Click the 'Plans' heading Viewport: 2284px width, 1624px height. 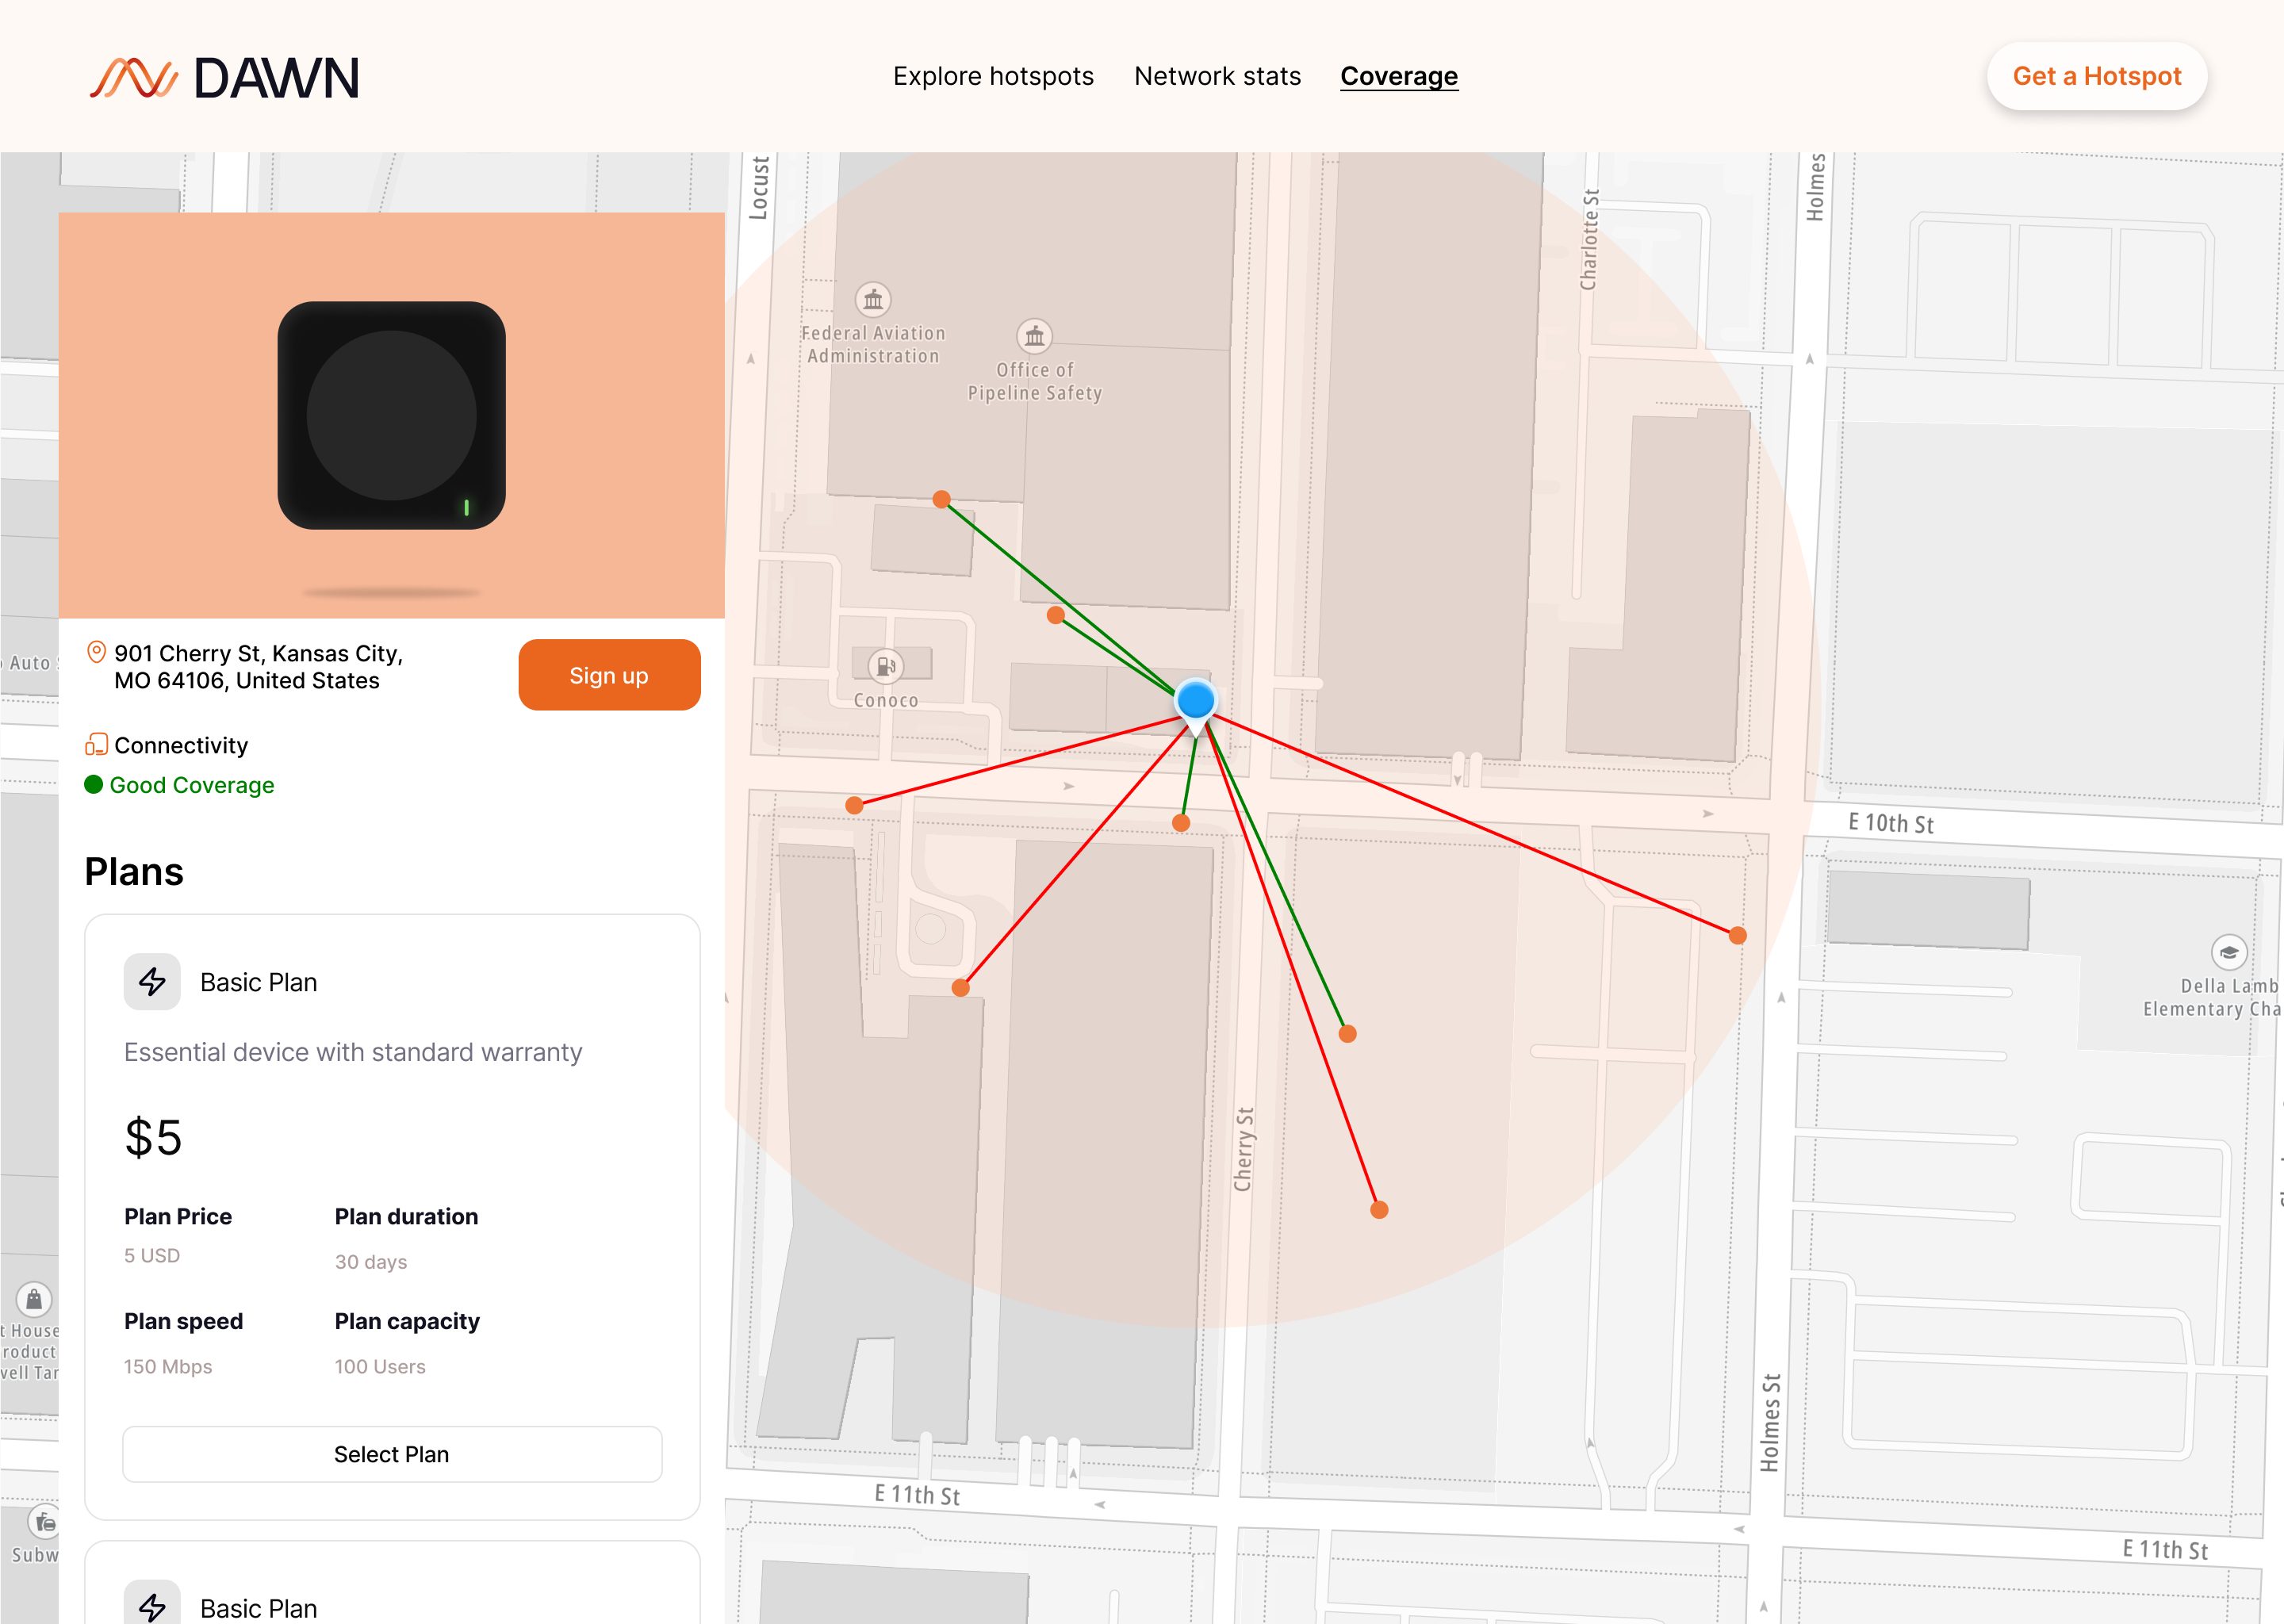134,872
